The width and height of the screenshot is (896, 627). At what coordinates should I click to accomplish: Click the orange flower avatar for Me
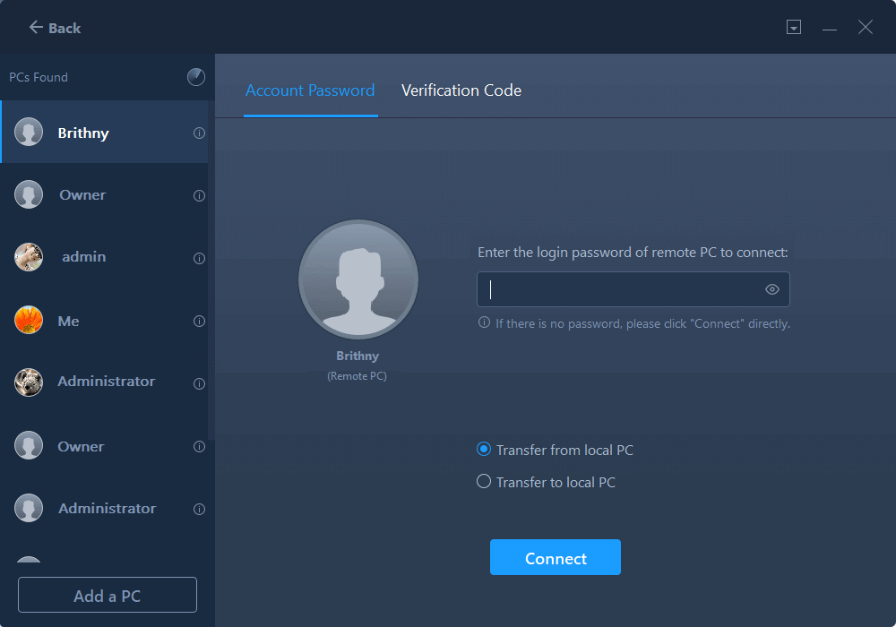(x=29, y=320)
